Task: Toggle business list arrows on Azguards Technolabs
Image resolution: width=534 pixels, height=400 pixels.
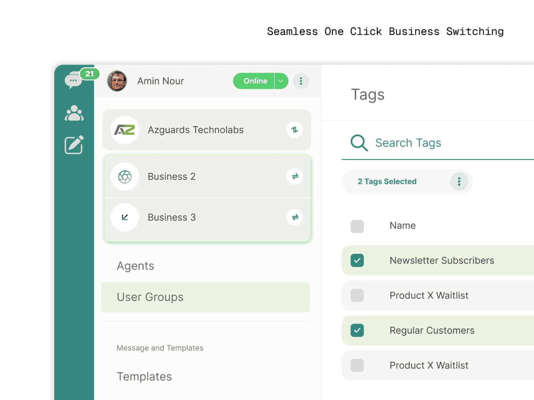Action: tap(294, 130)
